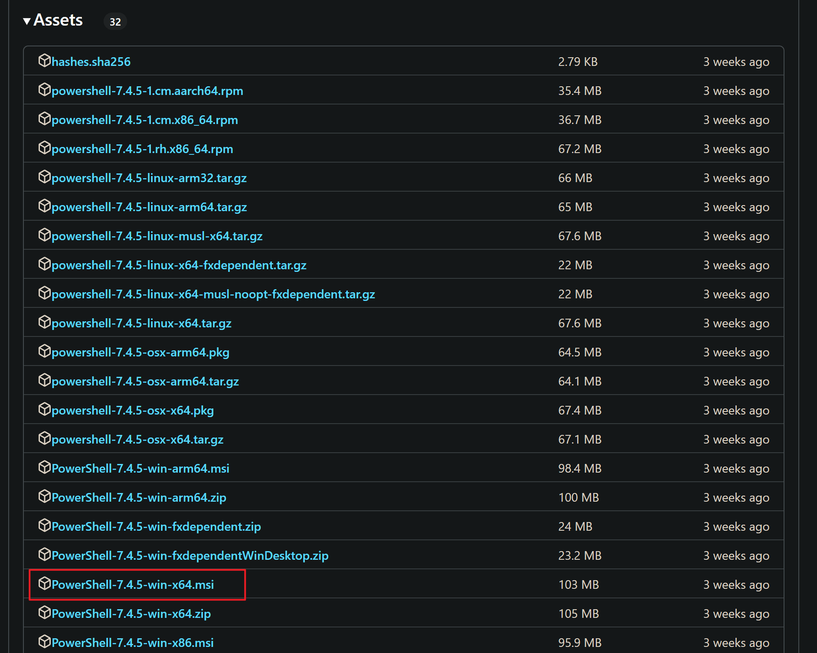Click the 36.7 MB file size
Viewport: 817px width, 653px height.
tap(580, 120)
